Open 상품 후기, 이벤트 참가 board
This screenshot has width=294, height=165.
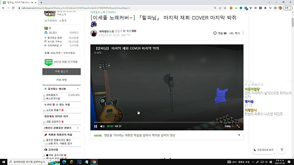pyautogui.click(x=60, y=144)
